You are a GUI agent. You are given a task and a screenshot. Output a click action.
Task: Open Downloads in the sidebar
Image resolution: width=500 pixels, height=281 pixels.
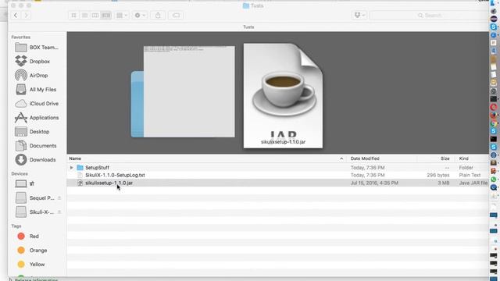(x=35, y=159)
